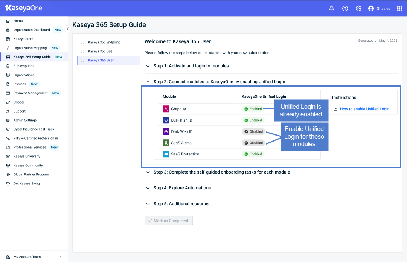Click the Cyber Insurance shield icon
This screenshot has width=407, height=262.
8,129
